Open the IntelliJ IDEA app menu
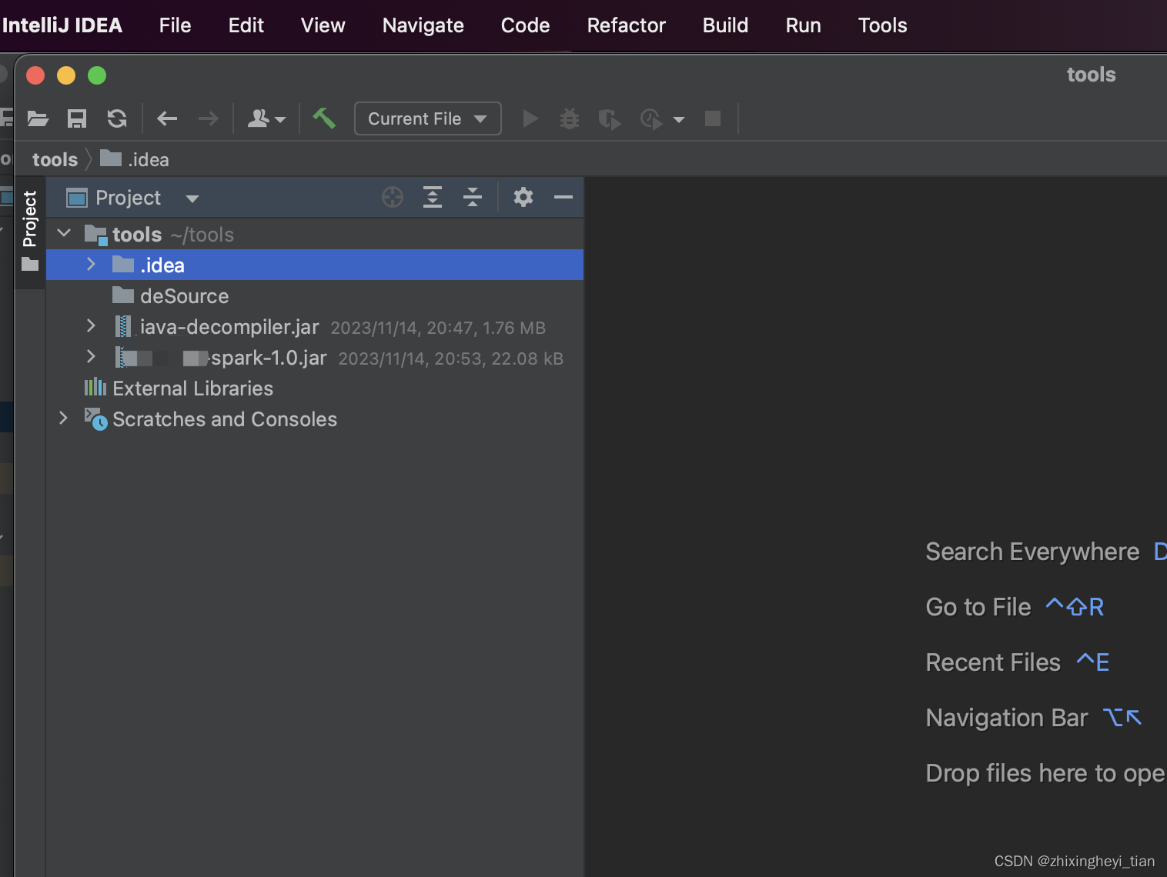The width and height of the screenshot is (1167, 877). [x=62, y=25]
